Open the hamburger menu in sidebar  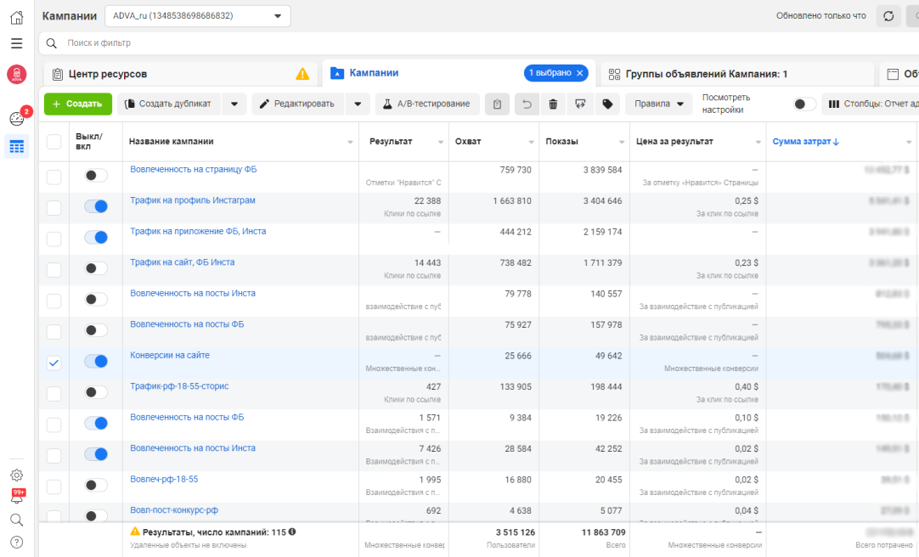(x=16, y=43)
